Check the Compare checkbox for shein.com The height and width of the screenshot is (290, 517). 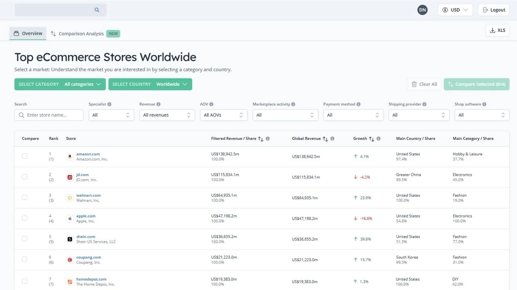coord(24,238)
